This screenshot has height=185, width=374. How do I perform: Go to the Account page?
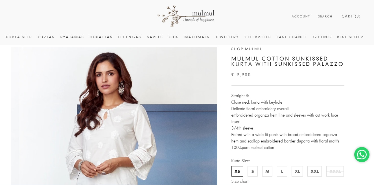pos(301,16)
